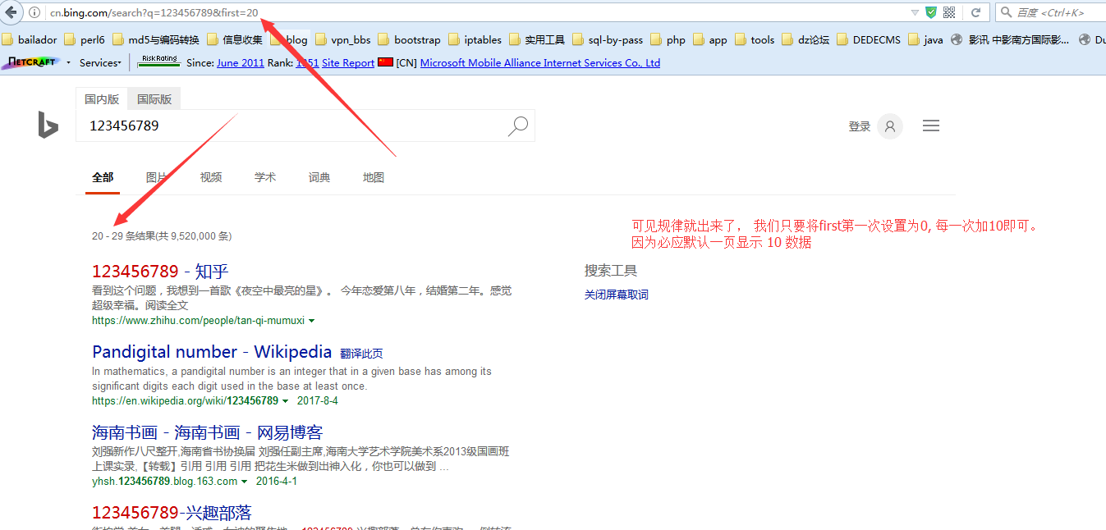
Task: Select the 全部 results tab
Action: point(103,177)
